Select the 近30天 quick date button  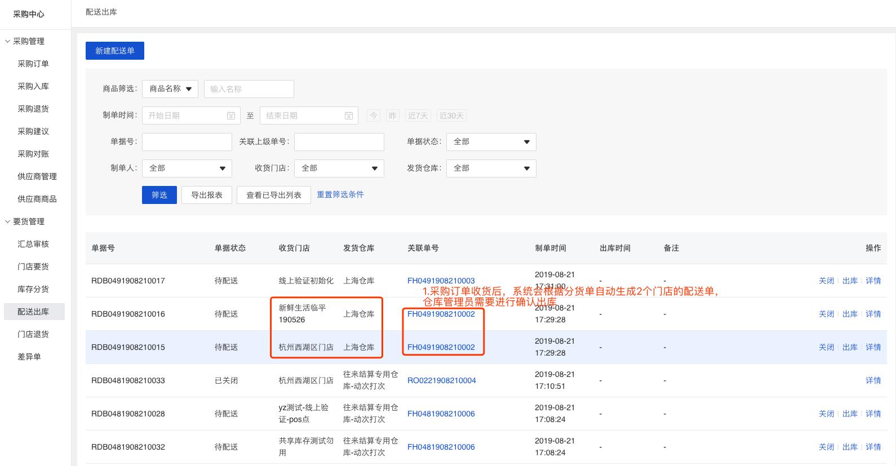click(451, 116)
